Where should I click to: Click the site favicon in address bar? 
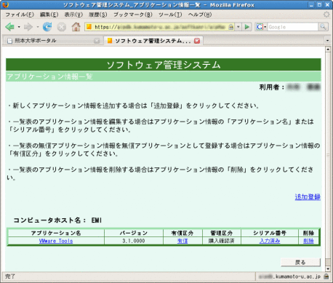pos(89,27)
